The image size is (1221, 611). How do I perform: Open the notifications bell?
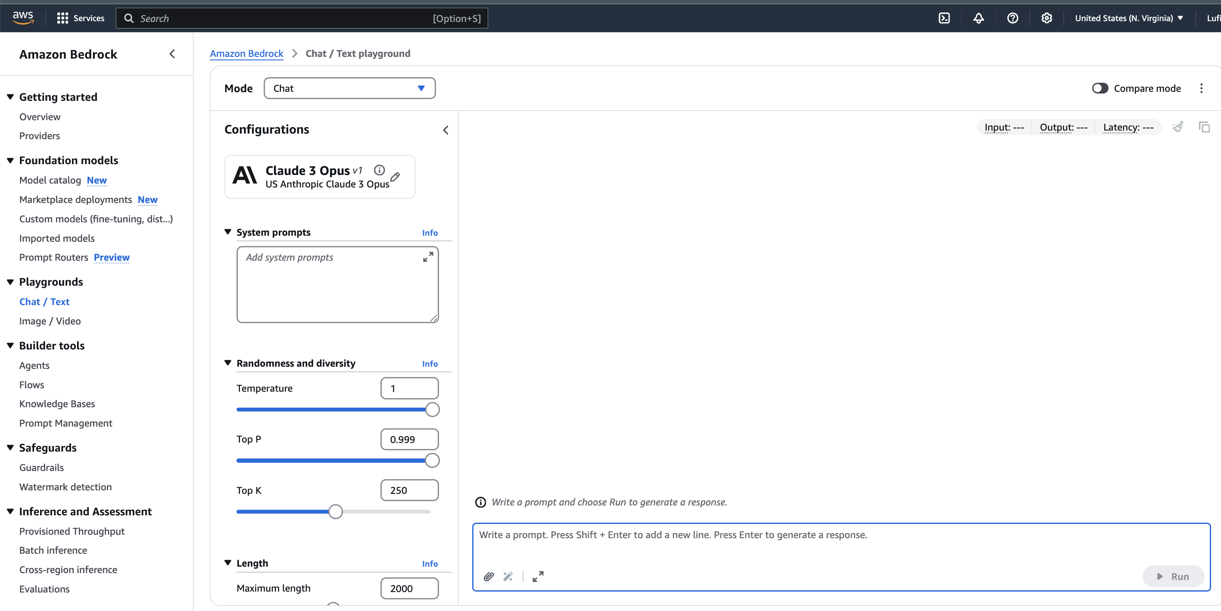(978, 18)
